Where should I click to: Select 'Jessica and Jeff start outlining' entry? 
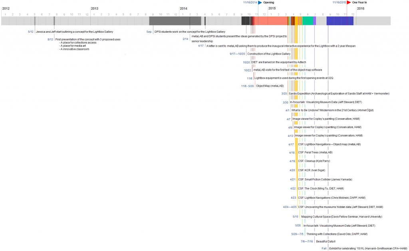click(75, 32)
